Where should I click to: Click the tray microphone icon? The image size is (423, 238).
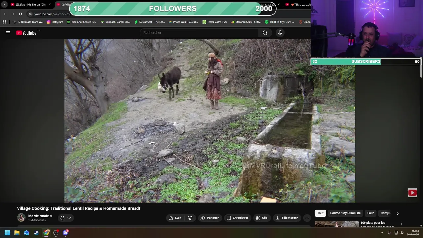point(389,233)
